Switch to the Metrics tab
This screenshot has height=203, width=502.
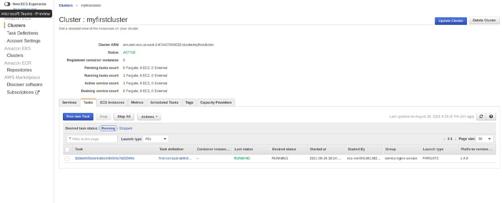(137, 102)
